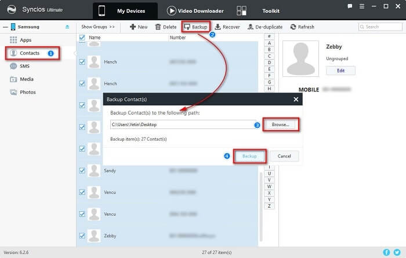Jump to letter D in index

point(269,62)
